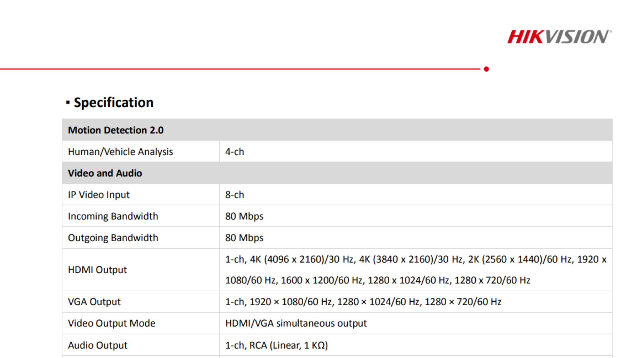Click the Human/Vehicle Analysis row label
The image size is (637, 358).
(x=120, y=151)
